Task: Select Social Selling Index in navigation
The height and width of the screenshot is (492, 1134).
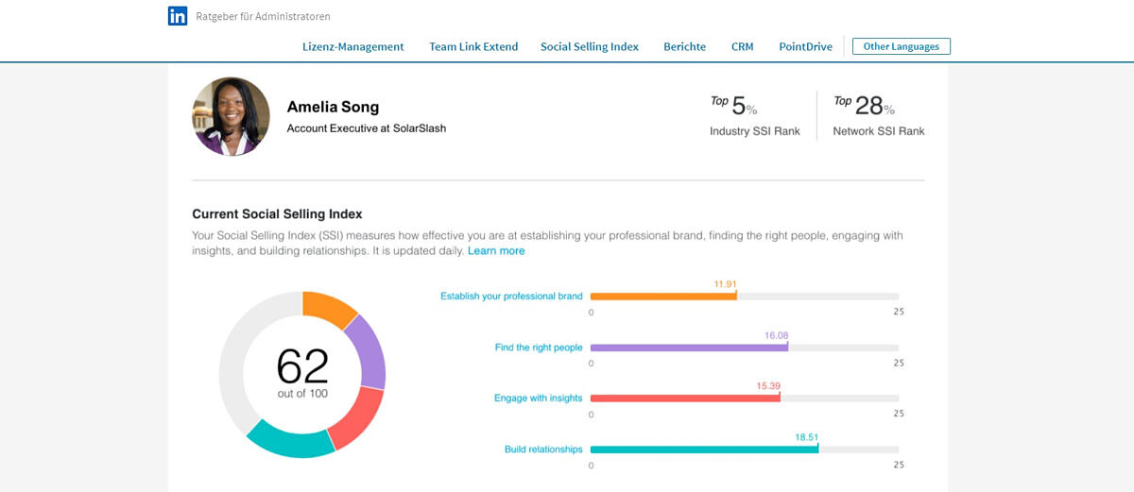Action: [590, 46]
